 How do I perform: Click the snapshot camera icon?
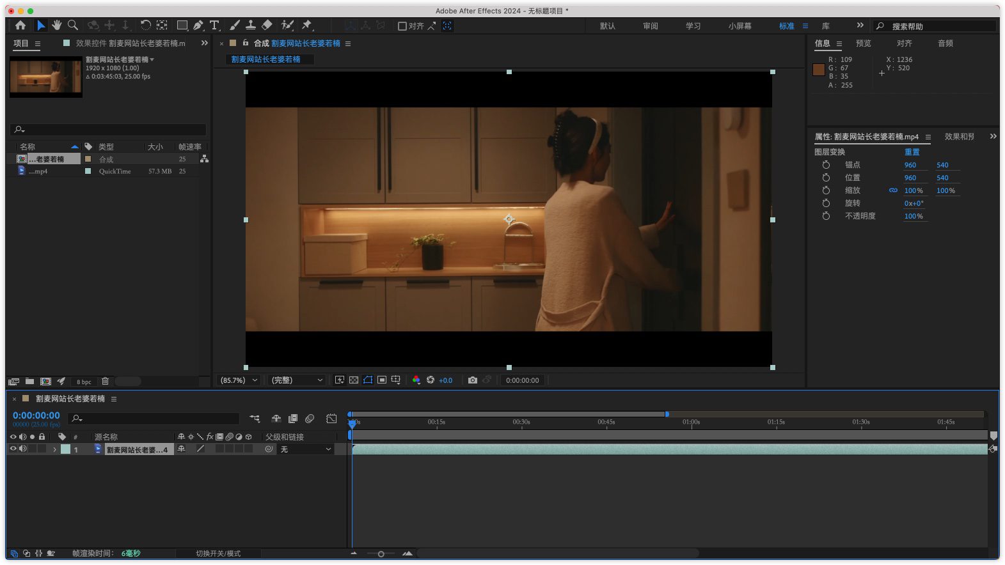pos(472,380)
